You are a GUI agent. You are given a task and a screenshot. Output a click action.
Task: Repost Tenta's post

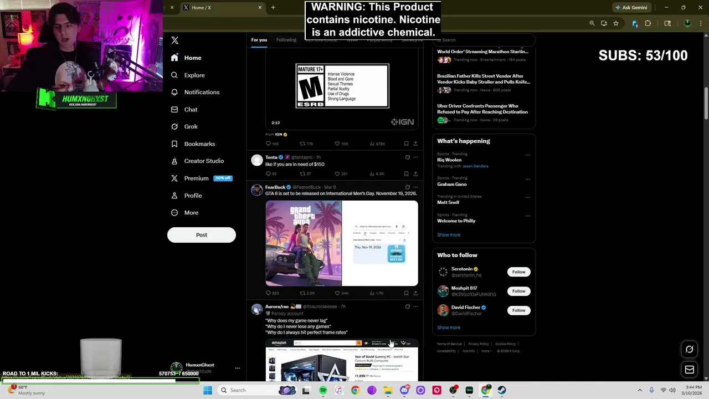coord(305,173)
